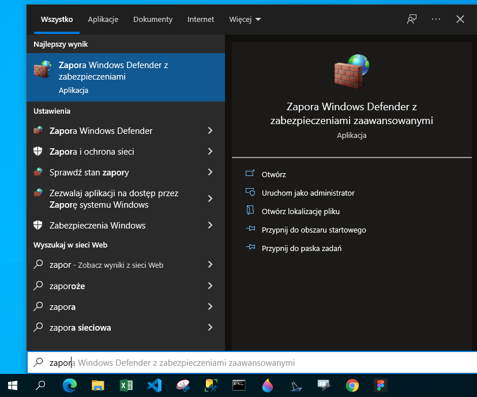
Task: Click Przypnij do obszaru startowego
Action: pos(314,230)
